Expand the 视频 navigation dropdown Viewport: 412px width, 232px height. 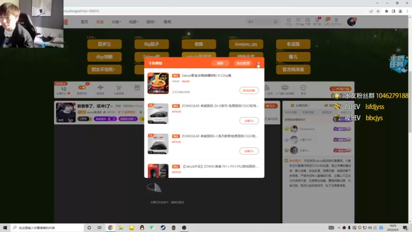point(133,22)
